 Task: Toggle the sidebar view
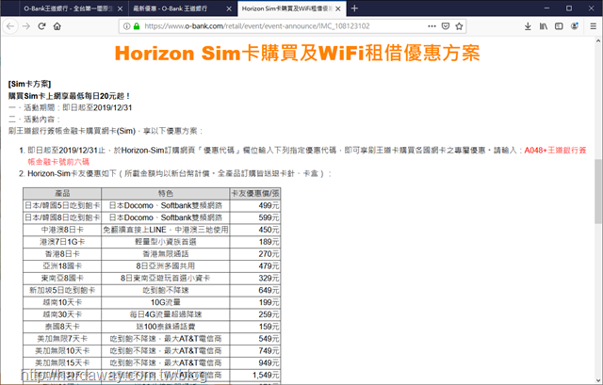pyautogui.click(x=559, y=26)
